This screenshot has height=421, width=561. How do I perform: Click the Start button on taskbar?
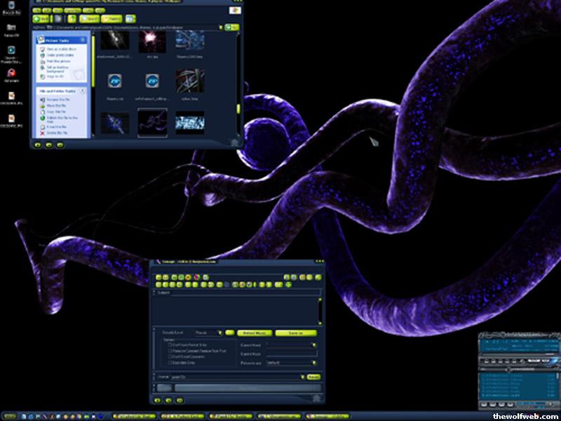tap(9, 416)
